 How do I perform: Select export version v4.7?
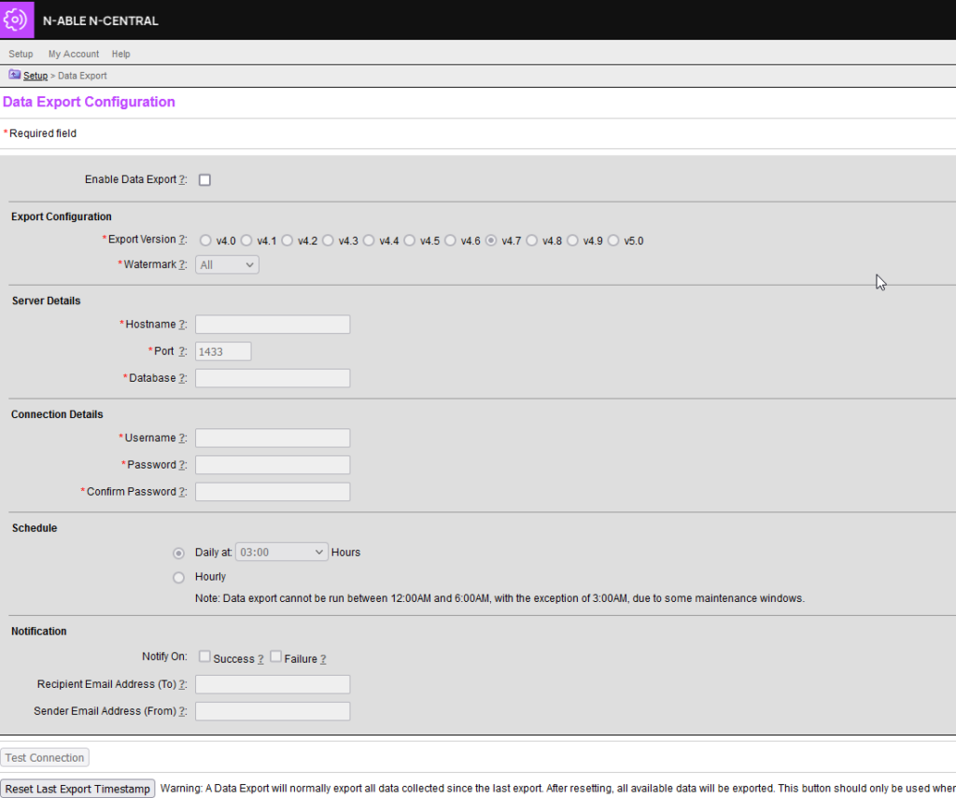click(491, 241)
